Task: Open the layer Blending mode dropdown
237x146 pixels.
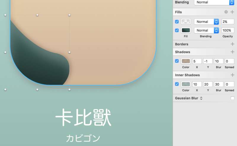Action: 214,2
